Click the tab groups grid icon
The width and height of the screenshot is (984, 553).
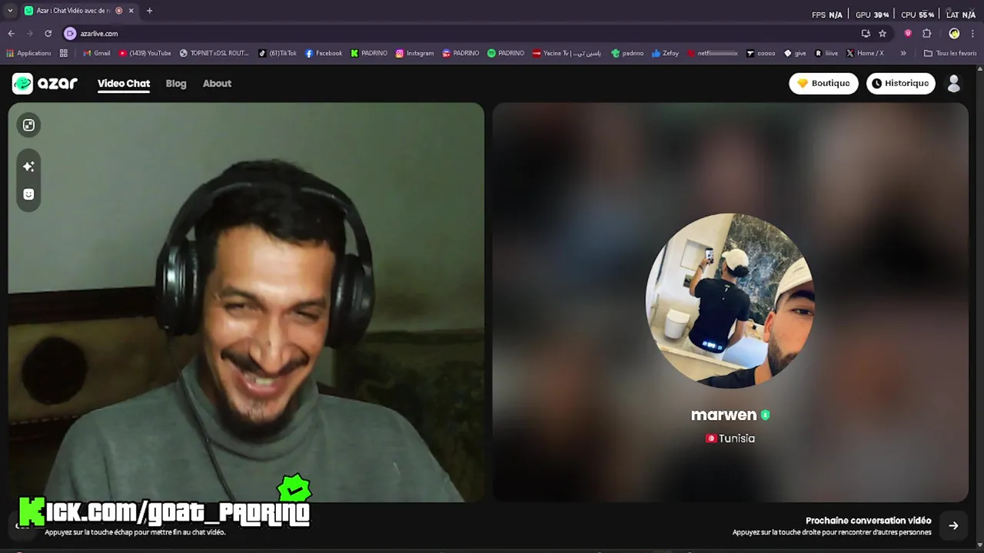[x=64, y=53]
